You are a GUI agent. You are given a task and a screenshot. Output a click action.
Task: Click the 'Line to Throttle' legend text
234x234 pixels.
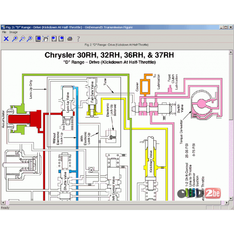[190, 175]
